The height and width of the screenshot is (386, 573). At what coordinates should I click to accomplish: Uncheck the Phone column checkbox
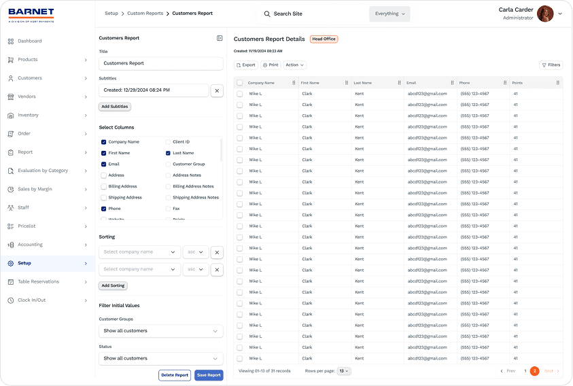pos(104,209)
